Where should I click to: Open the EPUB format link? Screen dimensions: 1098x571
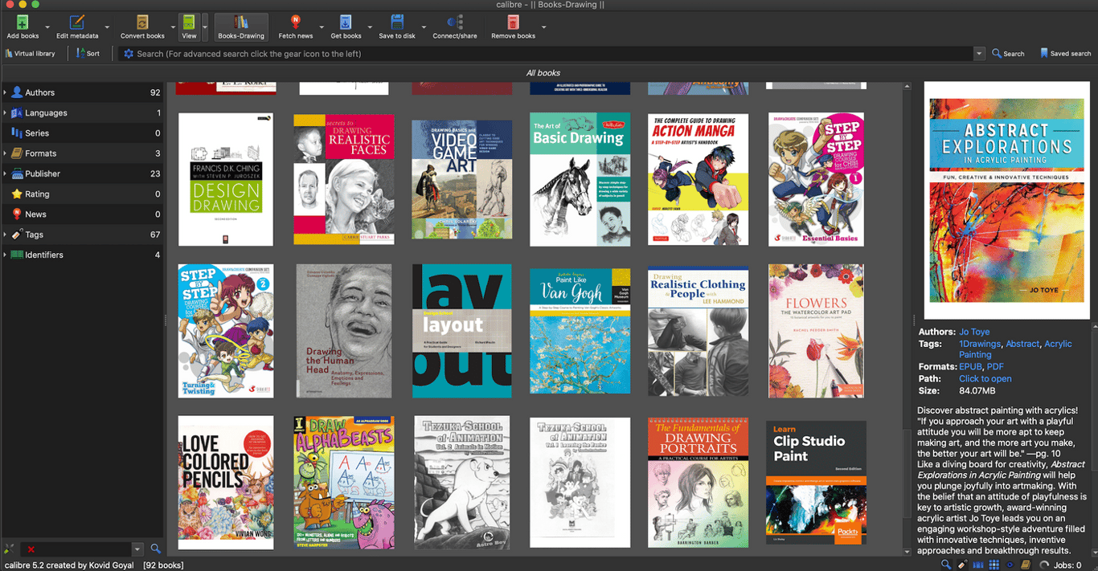(970, 367)
